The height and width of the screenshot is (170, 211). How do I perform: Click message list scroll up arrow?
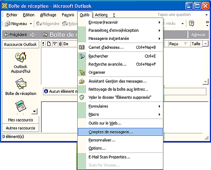point(205,44)
